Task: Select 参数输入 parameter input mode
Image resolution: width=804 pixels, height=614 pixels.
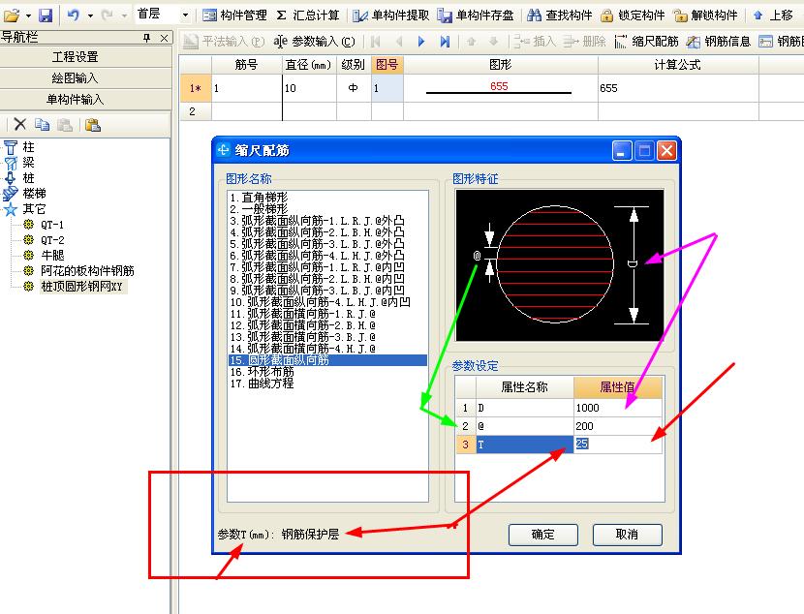Action: [x=314, y=42]
